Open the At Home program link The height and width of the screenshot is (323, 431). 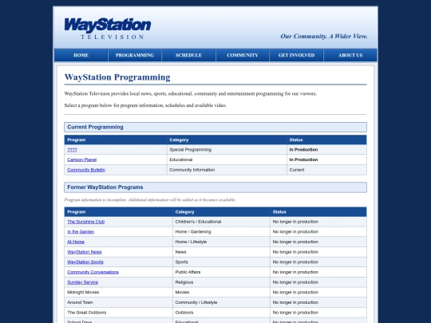(x=76, y=242)
